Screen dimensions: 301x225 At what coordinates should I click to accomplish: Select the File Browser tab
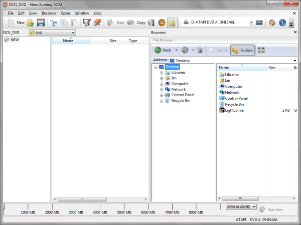pyautogui.click(x=163, y=40)
